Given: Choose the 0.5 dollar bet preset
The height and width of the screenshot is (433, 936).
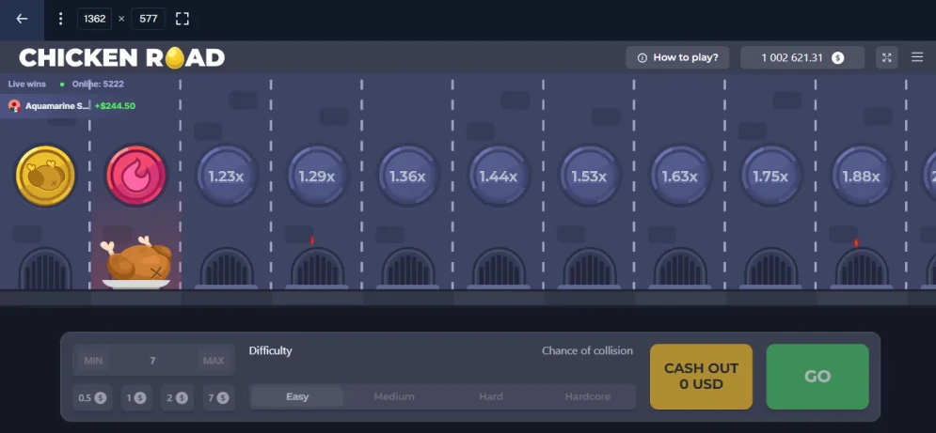Looking at the screenshot, I should pyautogui.click(x=92, y=397).
